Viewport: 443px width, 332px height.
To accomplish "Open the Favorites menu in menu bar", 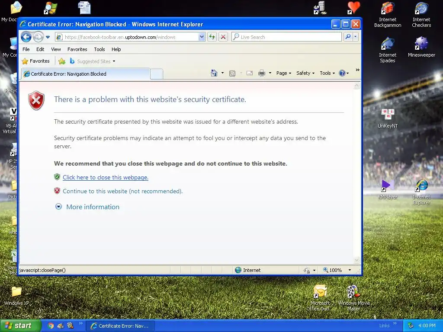I will point(77,49).
